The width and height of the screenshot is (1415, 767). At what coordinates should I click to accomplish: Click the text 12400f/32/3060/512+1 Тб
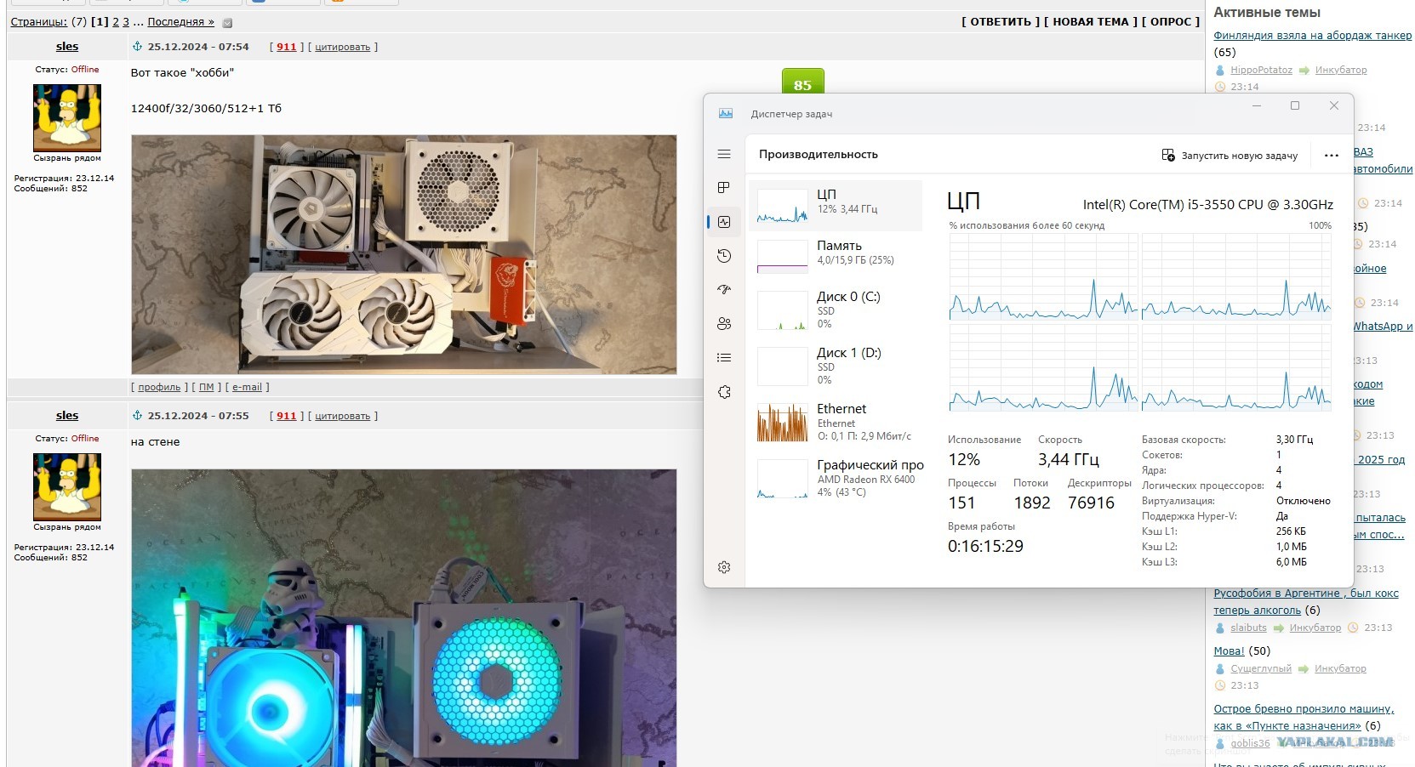pos(206,109)
